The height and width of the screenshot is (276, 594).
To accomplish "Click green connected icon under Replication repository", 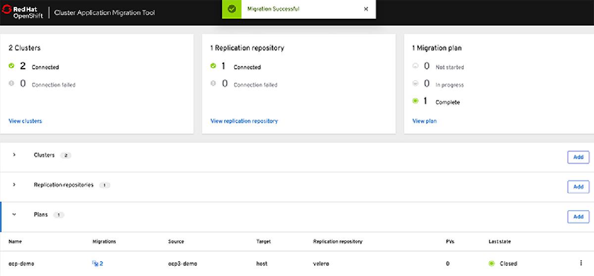I will click(213, 65).
